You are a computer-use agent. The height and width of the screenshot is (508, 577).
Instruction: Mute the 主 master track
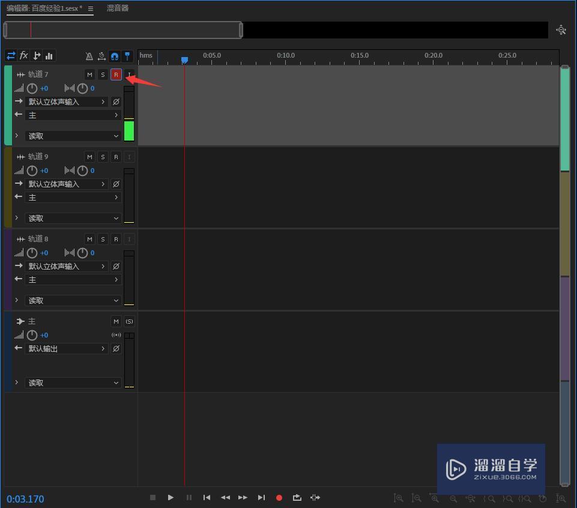click(116, 322)
